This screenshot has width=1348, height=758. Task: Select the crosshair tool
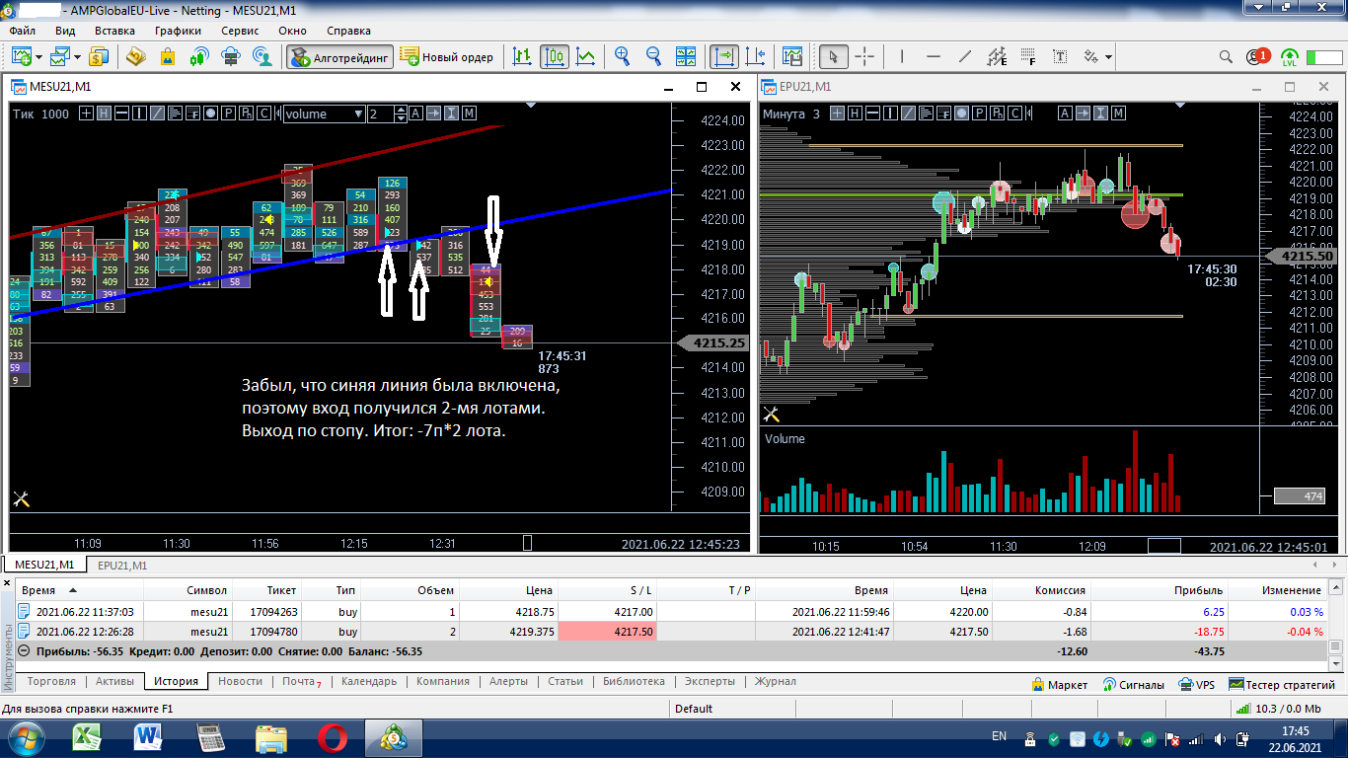tap(864, 56)
